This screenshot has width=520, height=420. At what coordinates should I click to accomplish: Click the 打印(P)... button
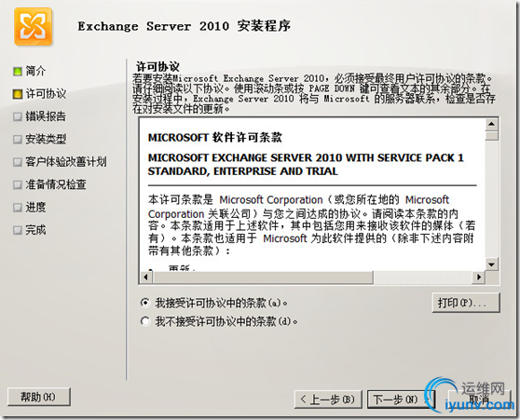click(466, 303)
